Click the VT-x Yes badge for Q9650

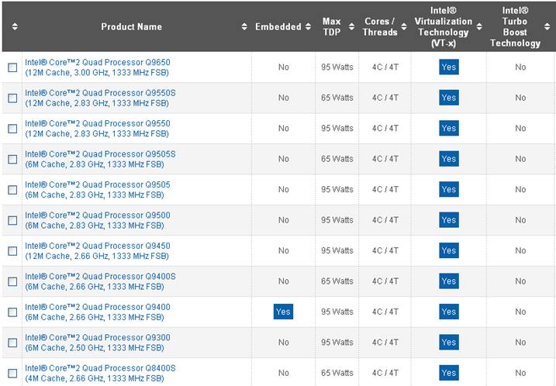pos(449,67)
